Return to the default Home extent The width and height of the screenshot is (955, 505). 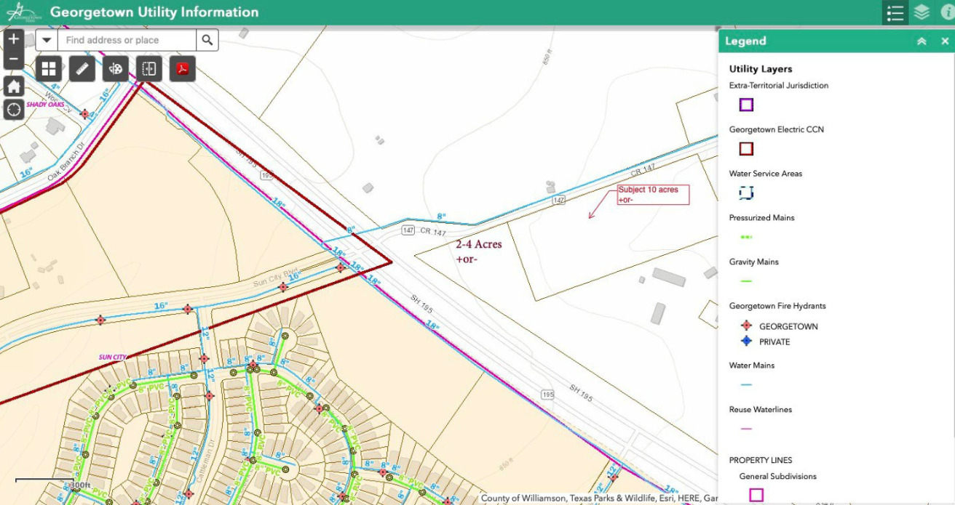[x=14, y=86]
